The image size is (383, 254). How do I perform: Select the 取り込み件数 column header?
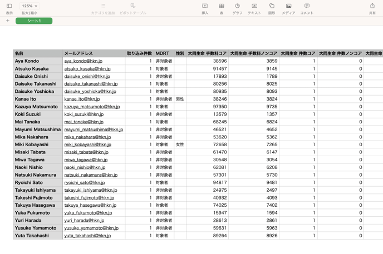[140, 53]
